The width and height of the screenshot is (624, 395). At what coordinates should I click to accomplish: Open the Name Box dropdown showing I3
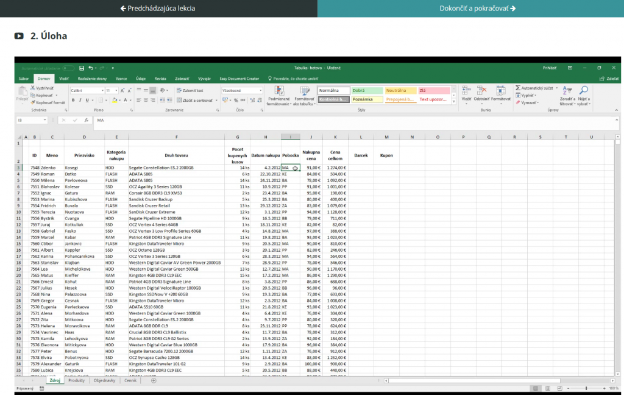pos(45,120)
